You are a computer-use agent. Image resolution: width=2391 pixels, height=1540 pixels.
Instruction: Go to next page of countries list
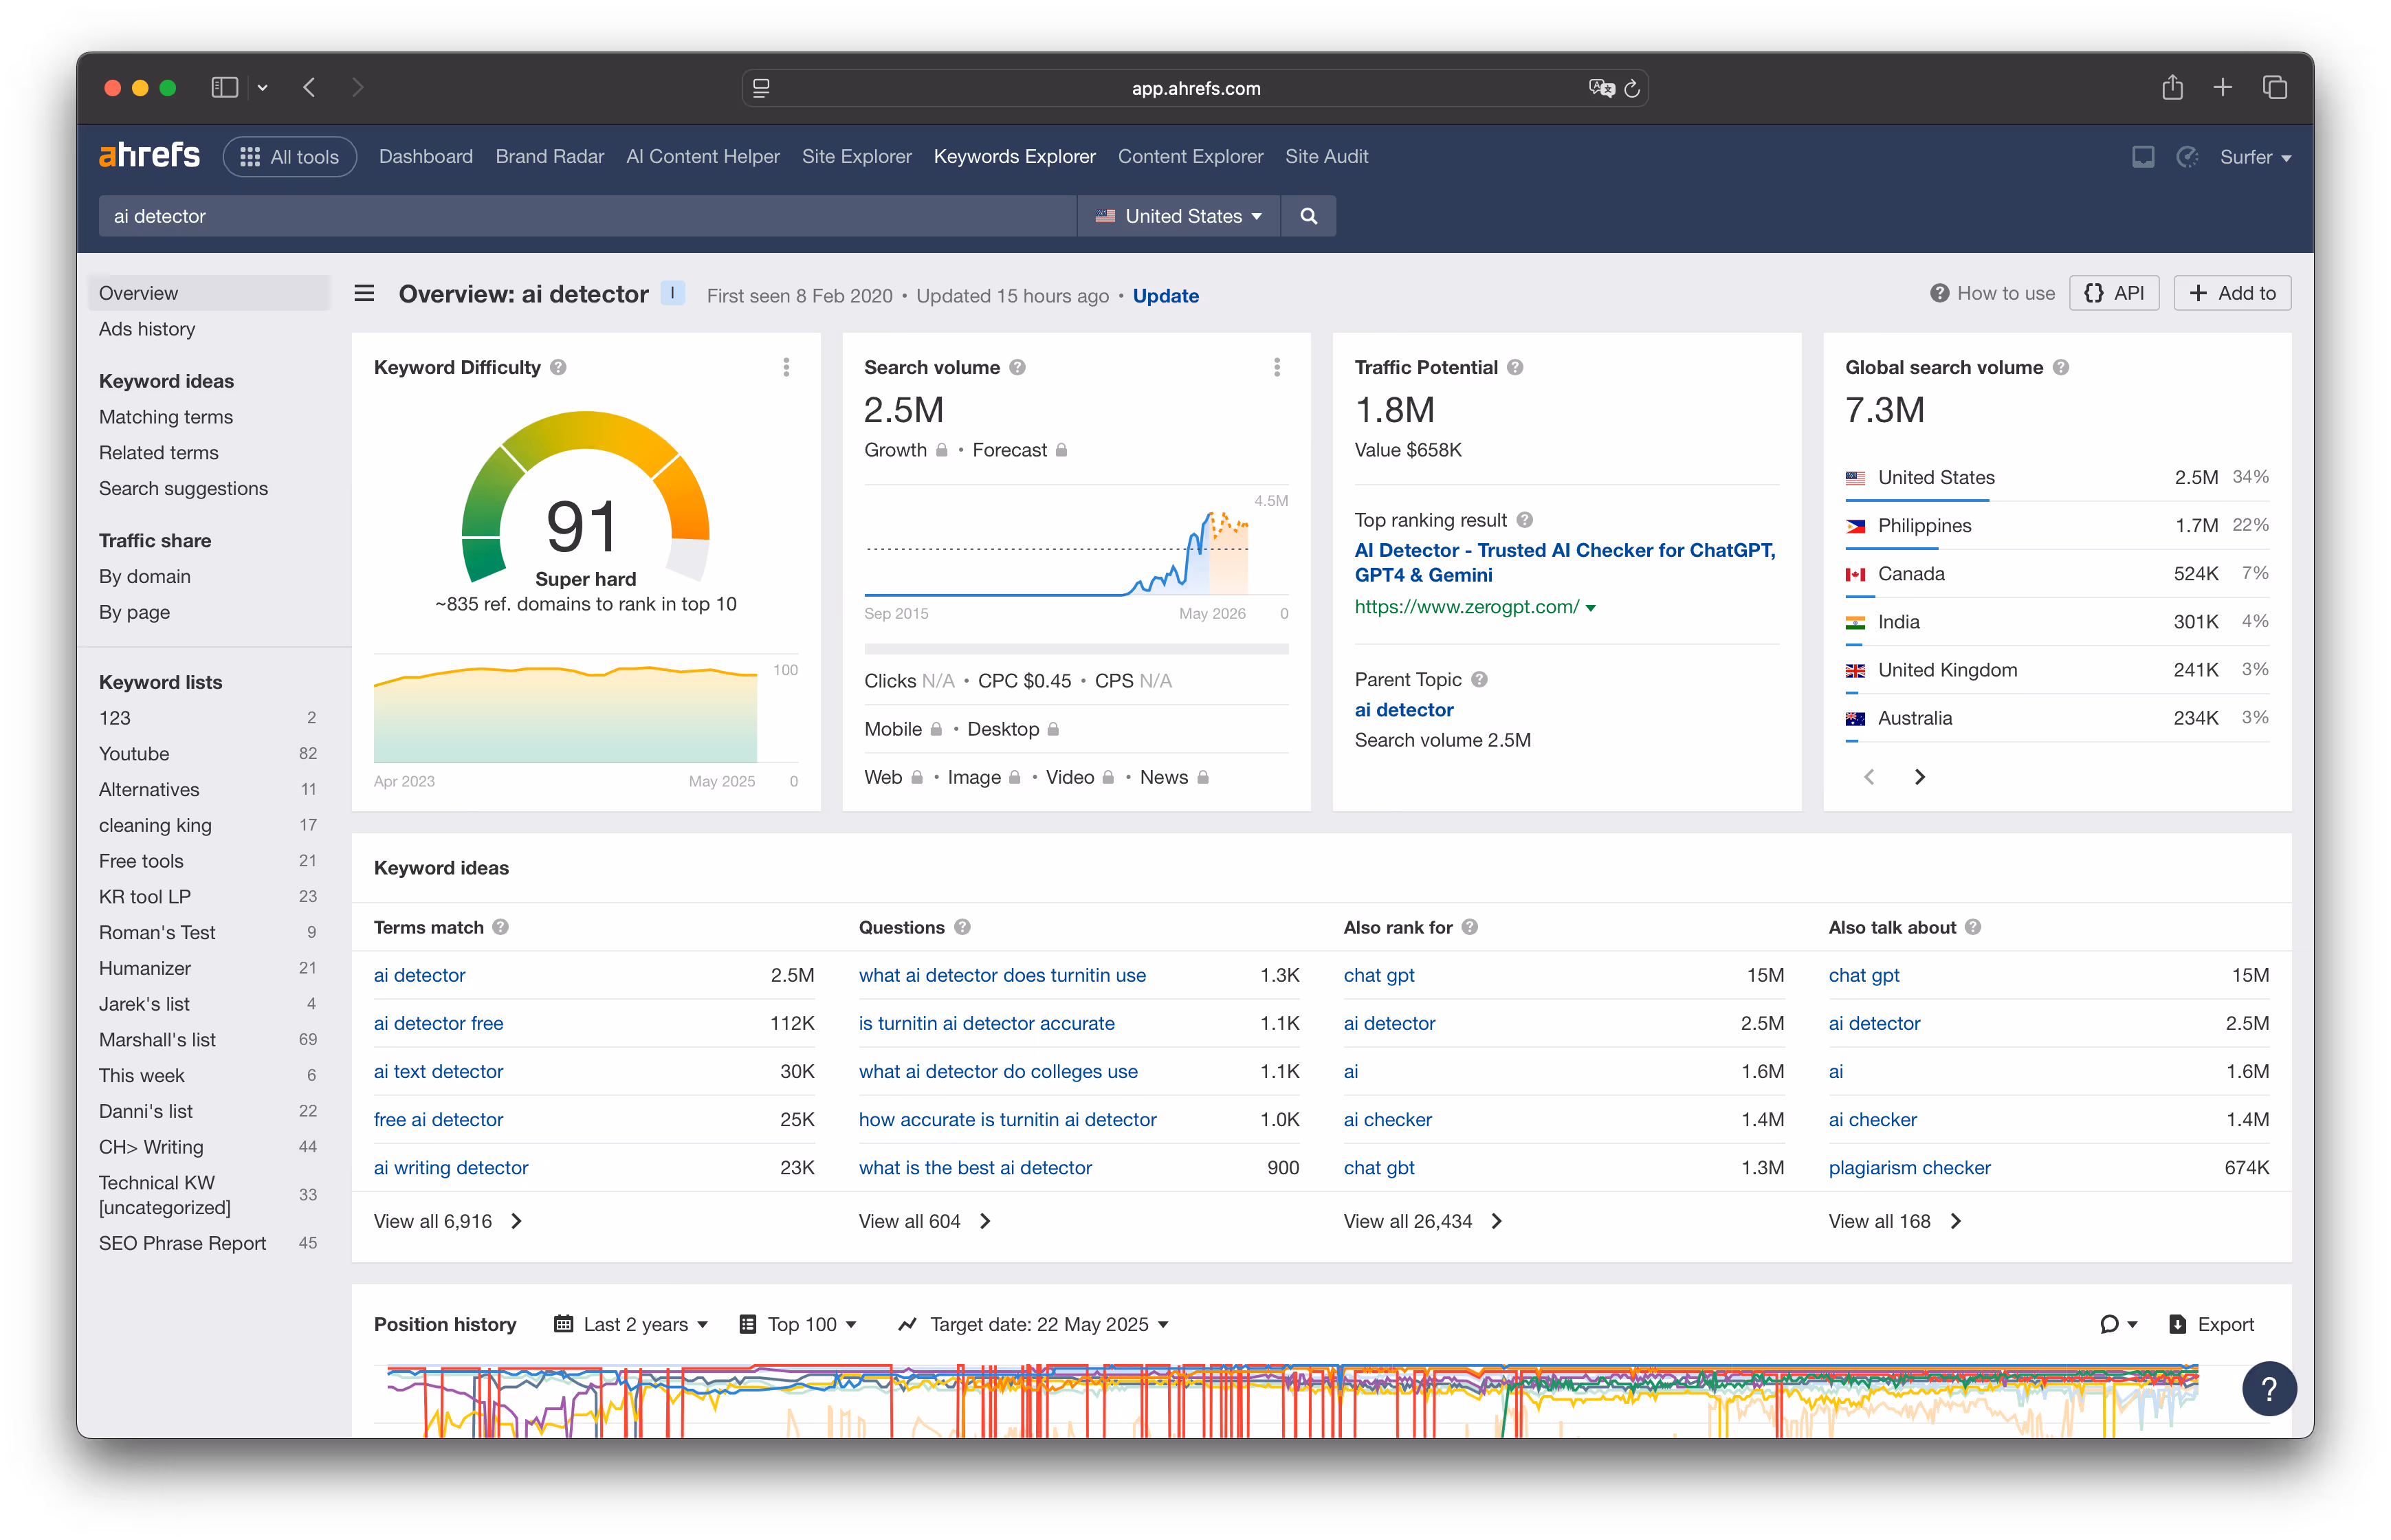click(1919, 777)
